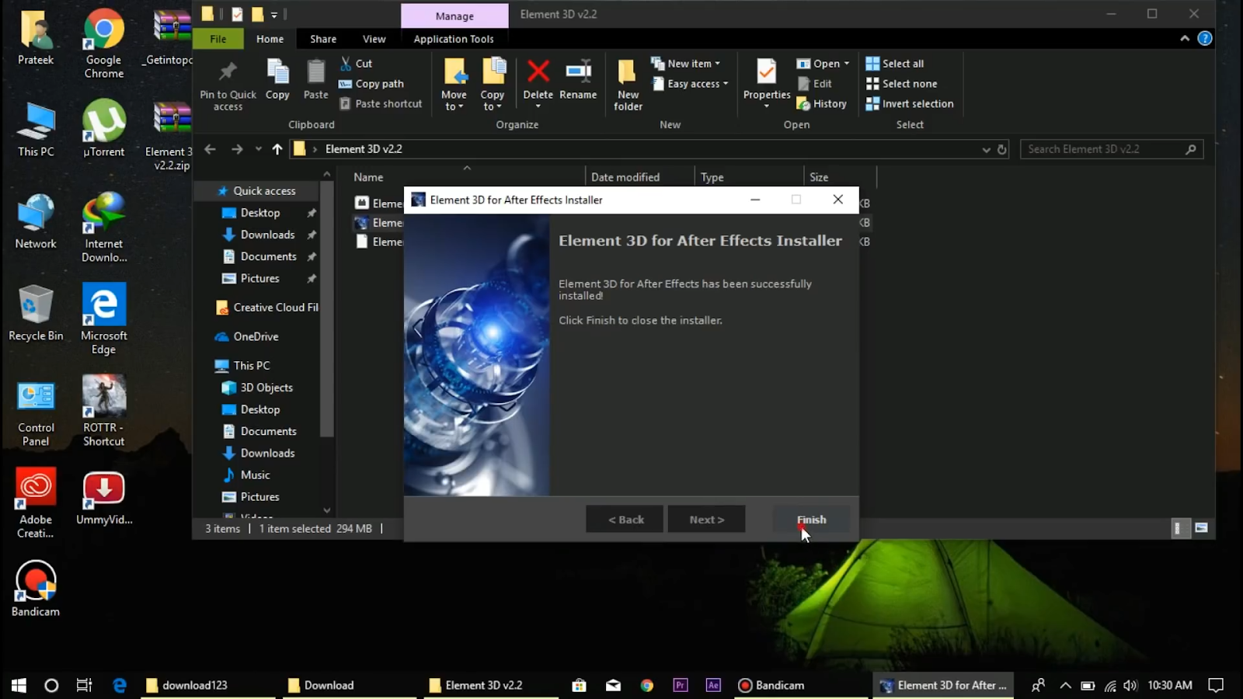This screenshot has height=699, width=1243.
Task: Click Finish to close the installer
Action: tap(810, 519)
